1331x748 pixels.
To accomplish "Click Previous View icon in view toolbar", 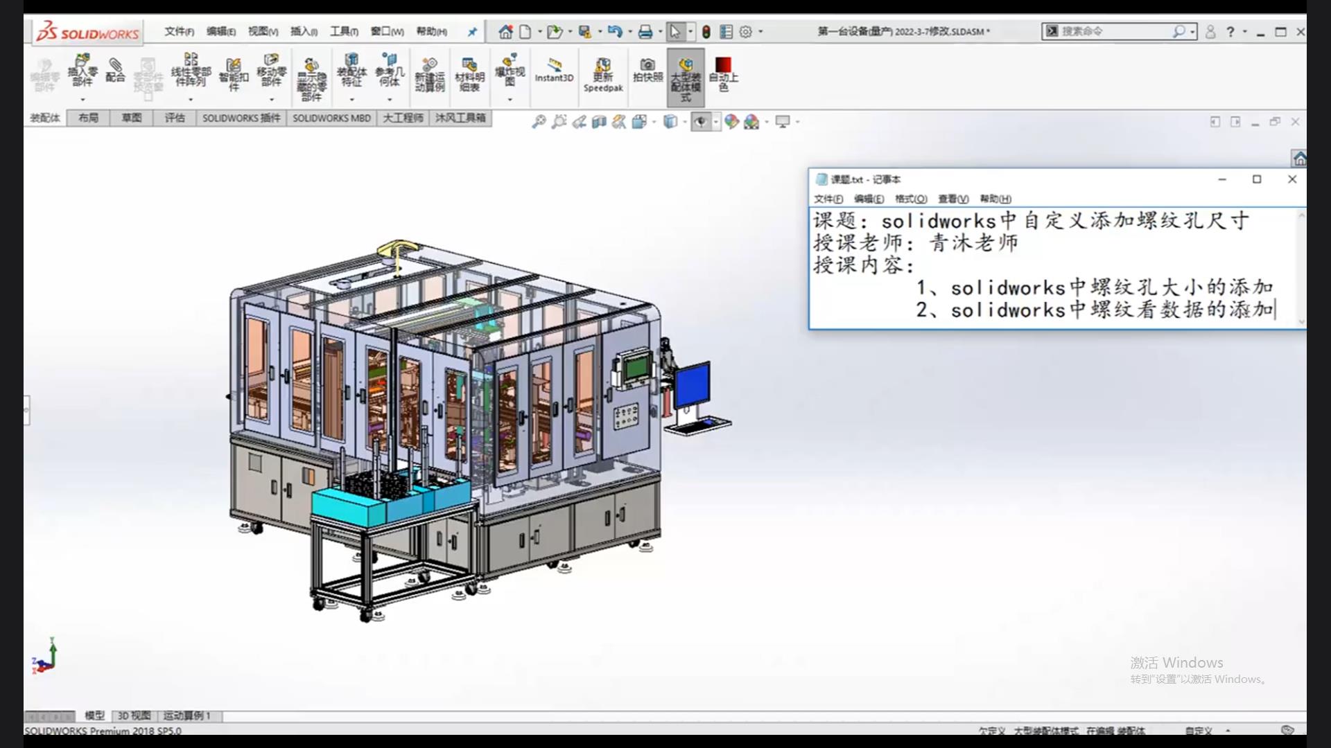I will click(x=579, y=122).
